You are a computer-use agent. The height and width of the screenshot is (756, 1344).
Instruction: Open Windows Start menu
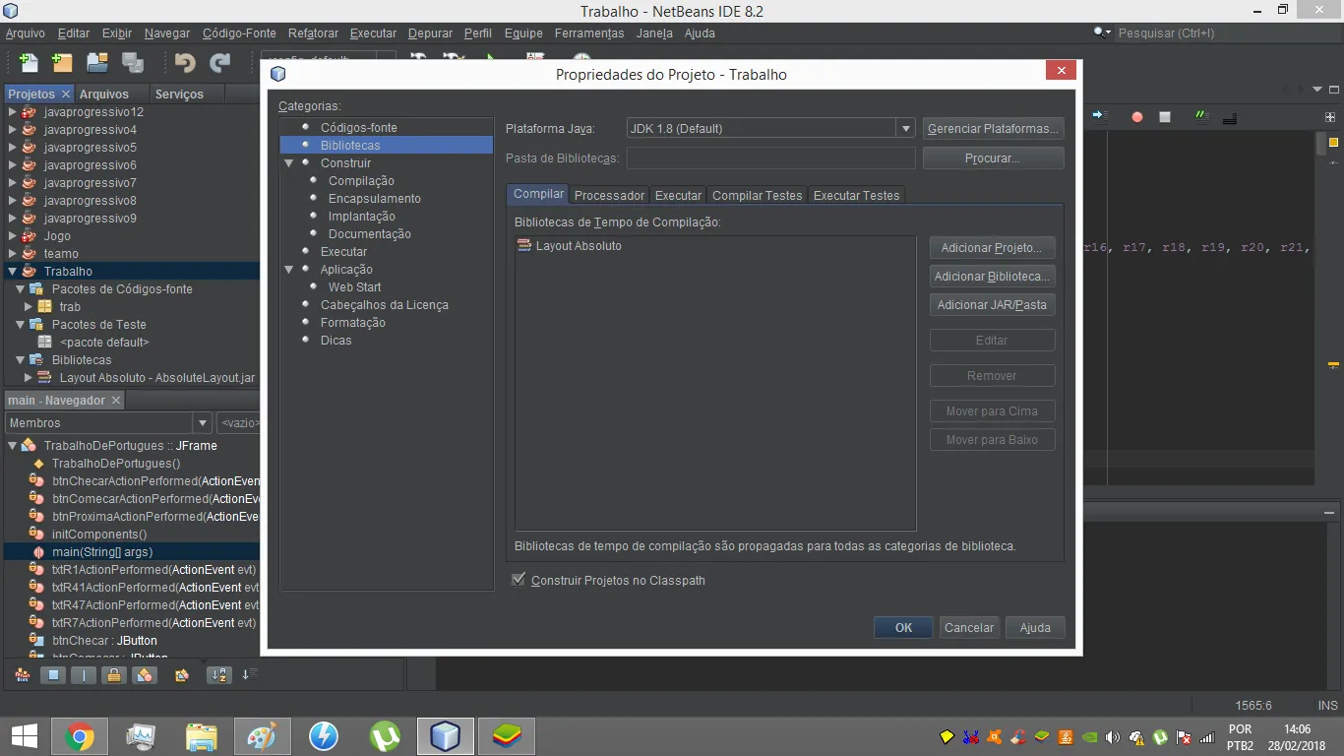coord(24,736)
